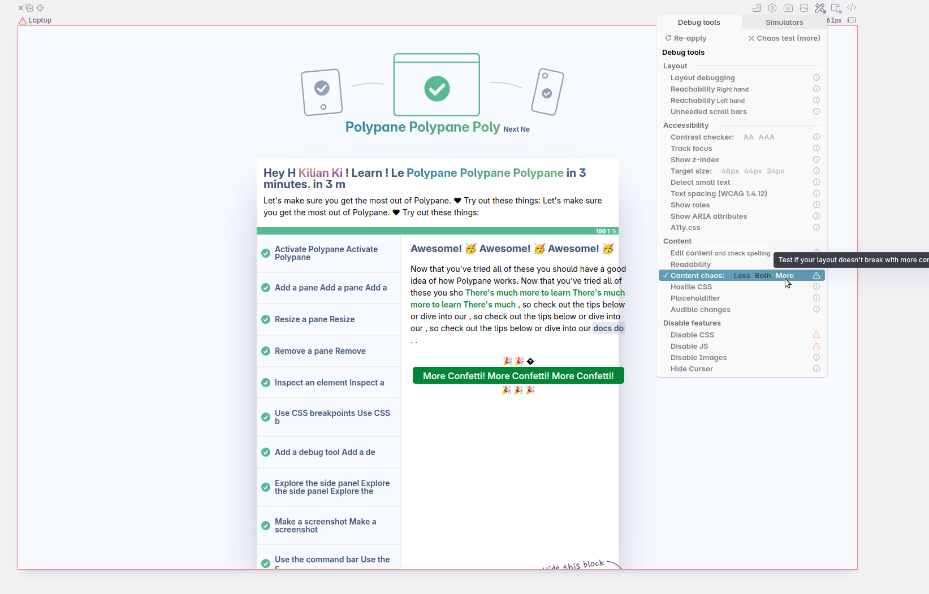Enable A11y.css debug tool

pyautogui.click(x=685, y=228)
